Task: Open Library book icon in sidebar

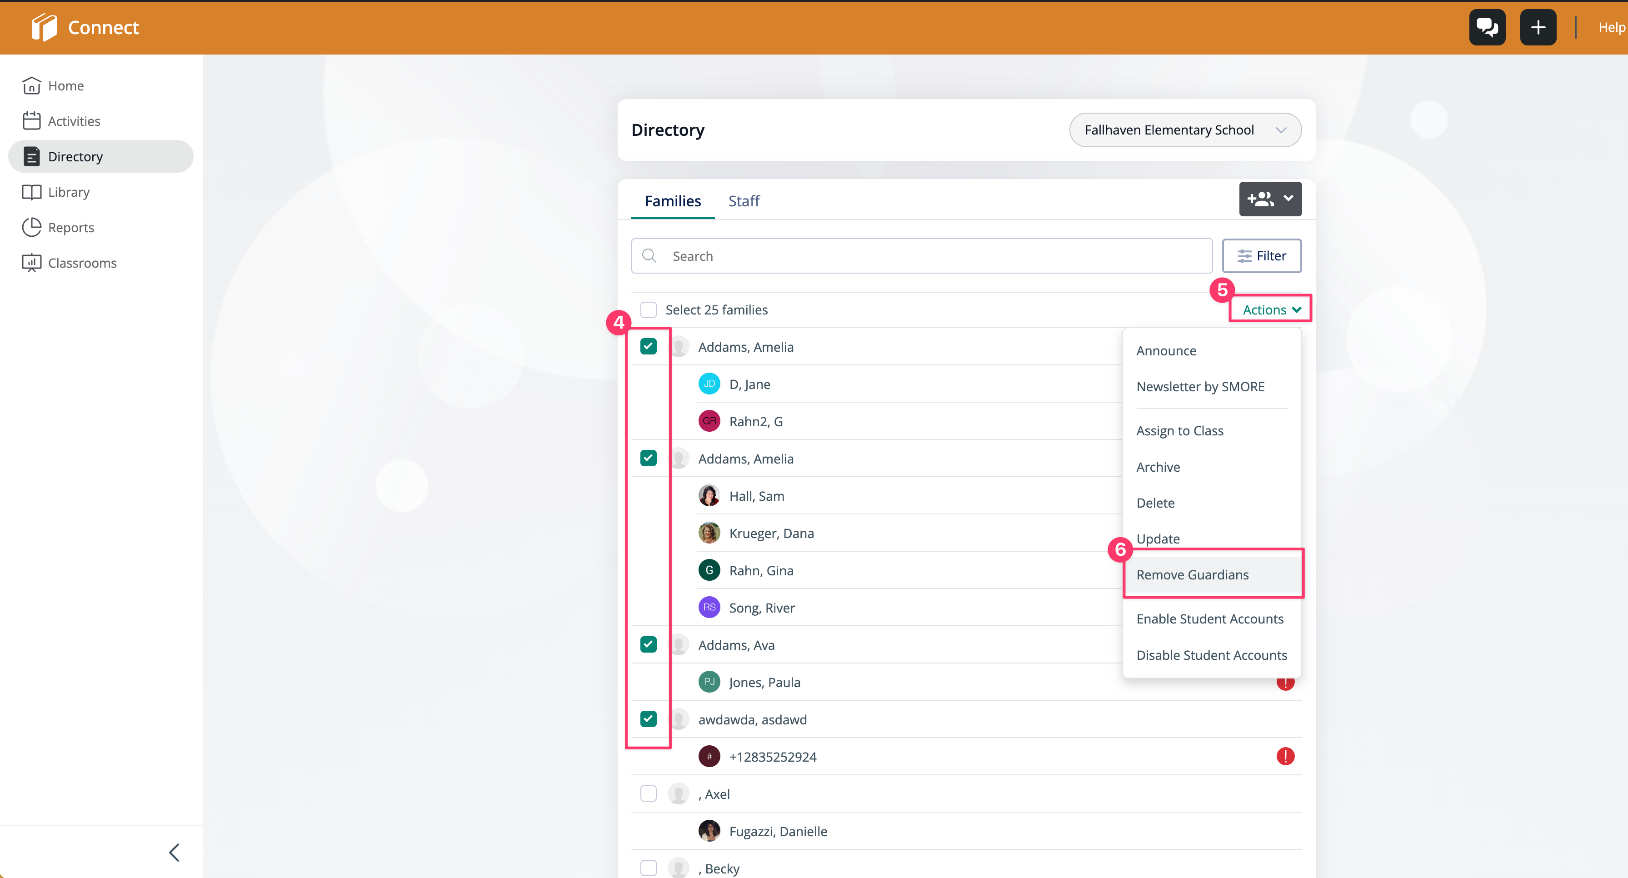Action: click(32, 191)
